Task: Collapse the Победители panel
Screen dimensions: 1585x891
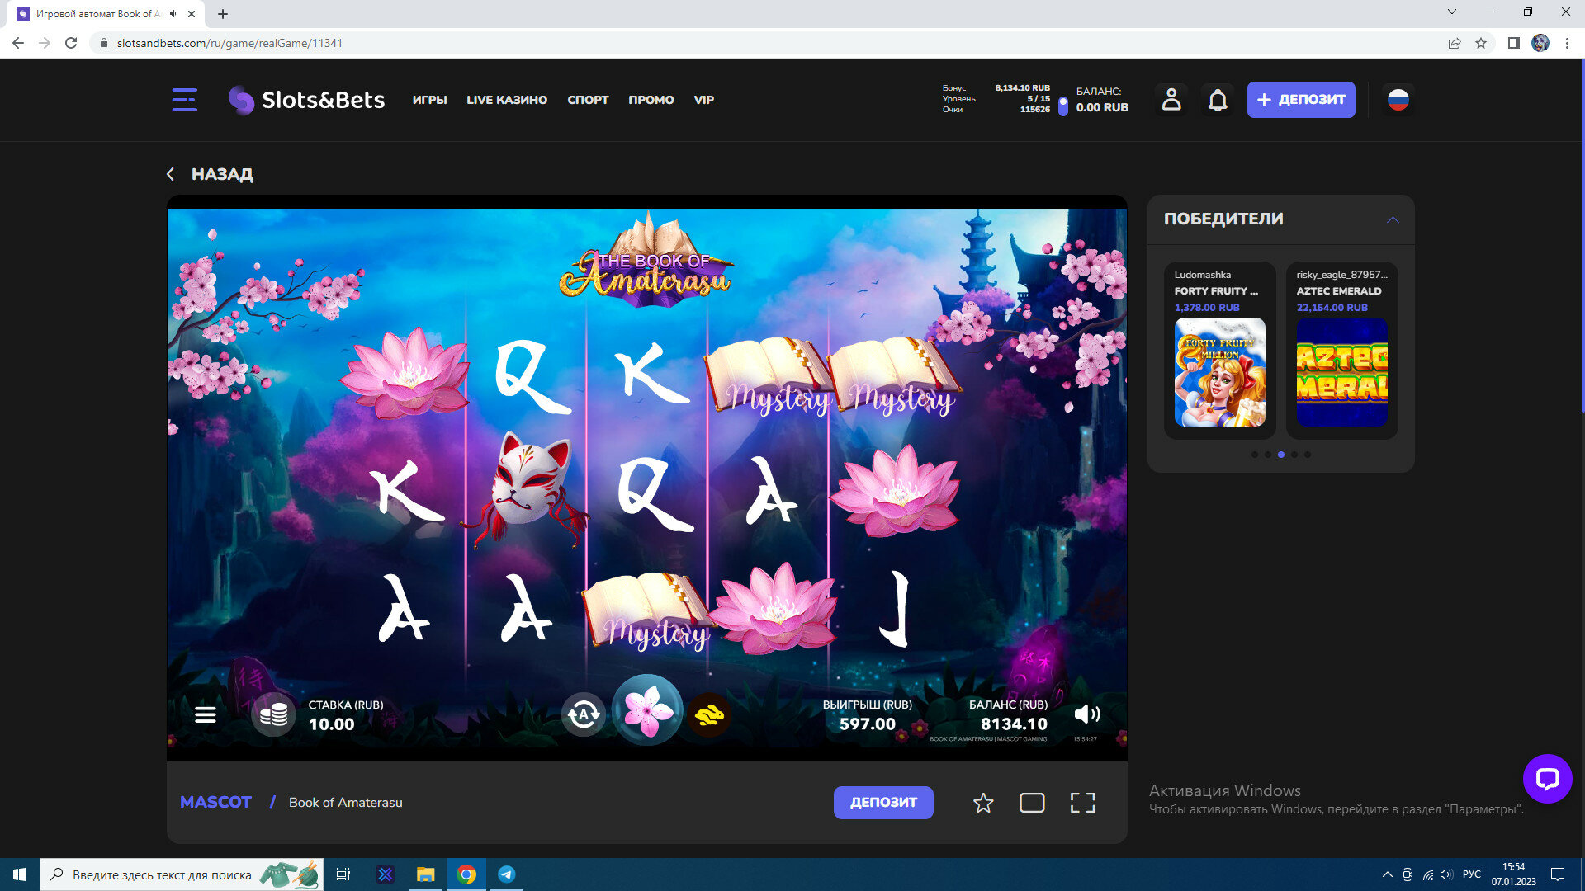Action: (x=1393, y=219)
